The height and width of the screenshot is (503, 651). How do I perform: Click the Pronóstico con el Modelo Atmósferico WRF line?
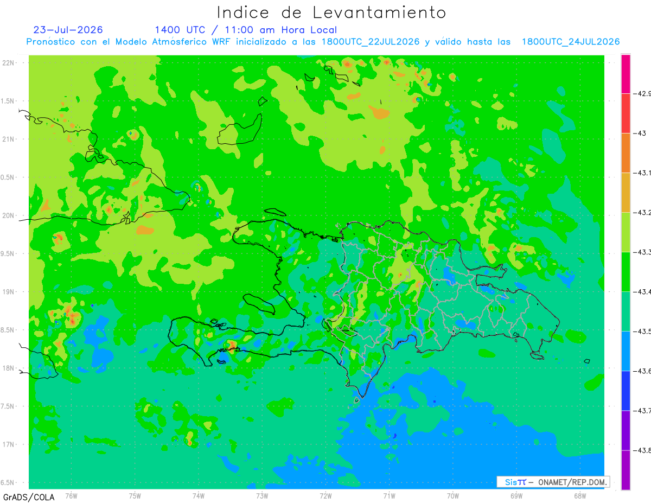(323, 42)
